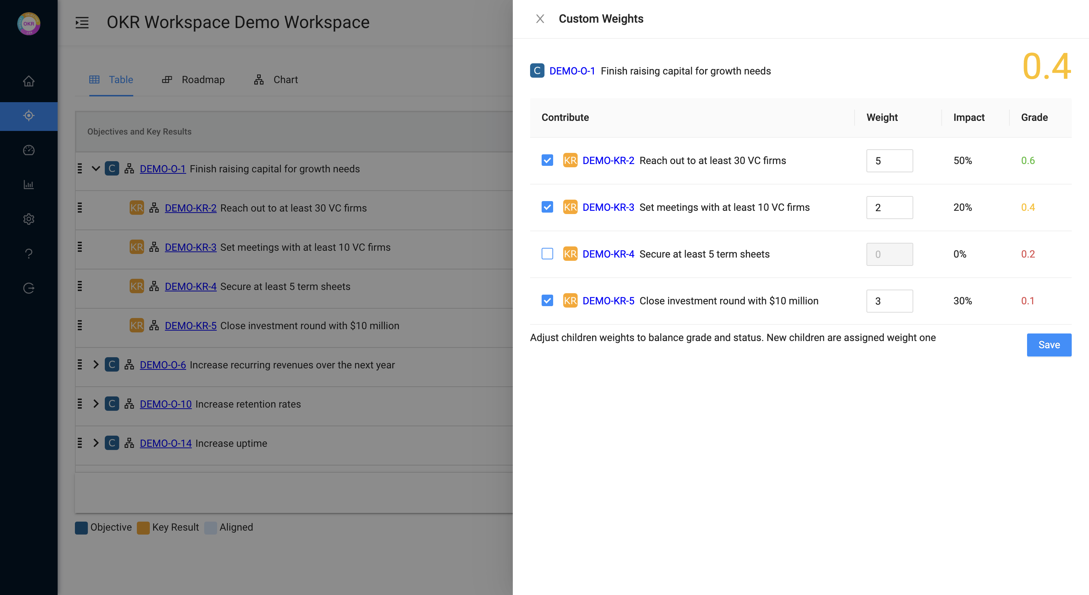Open the dashboard gauge icon in the sidebar
Viewport: 1089px width, 595px height.
pos(29,150)
